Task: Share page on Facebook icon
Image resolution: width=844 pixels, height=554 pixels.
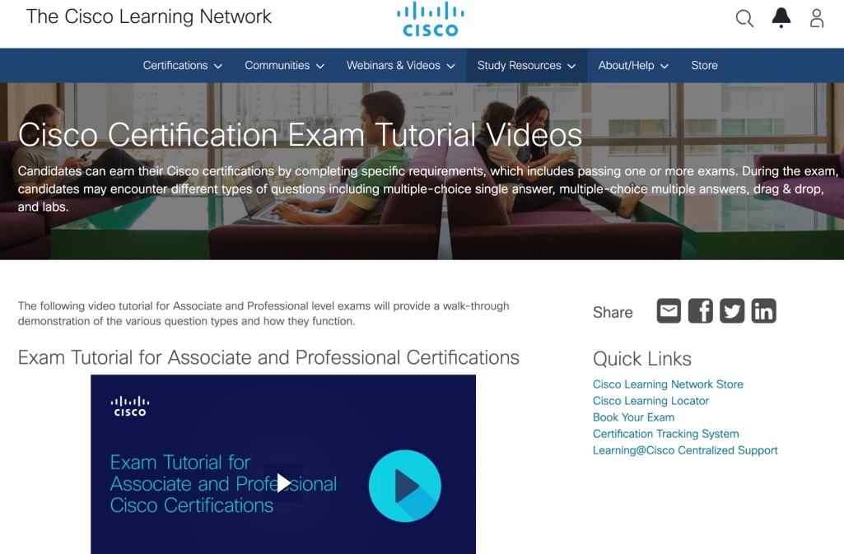Action: click(700, 311)
